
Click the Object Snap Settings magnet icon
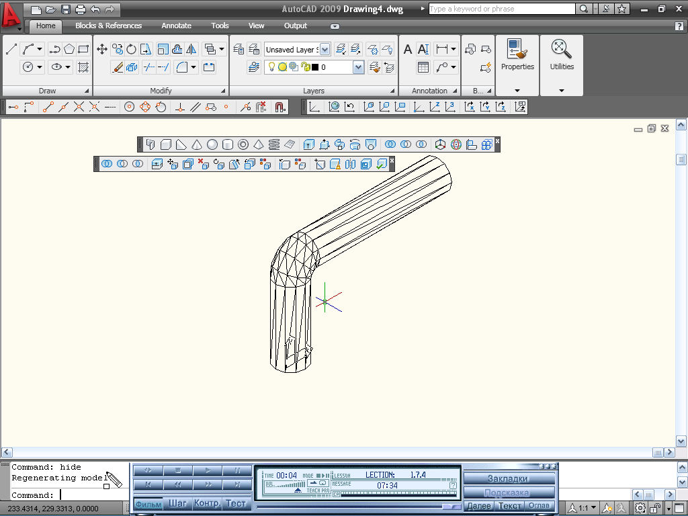(x=280, y=107)
